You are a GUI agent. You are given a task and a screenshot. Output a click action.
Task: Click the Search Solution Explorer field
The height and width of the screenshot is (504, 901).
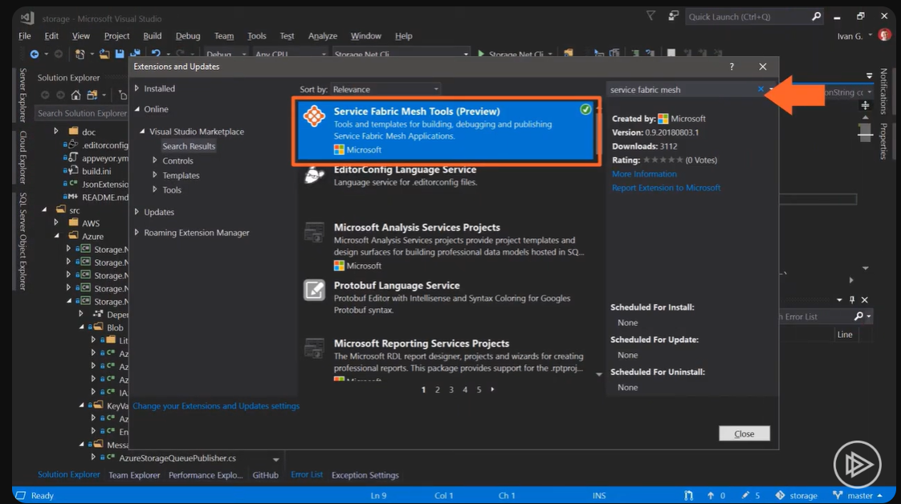[82, 113]
